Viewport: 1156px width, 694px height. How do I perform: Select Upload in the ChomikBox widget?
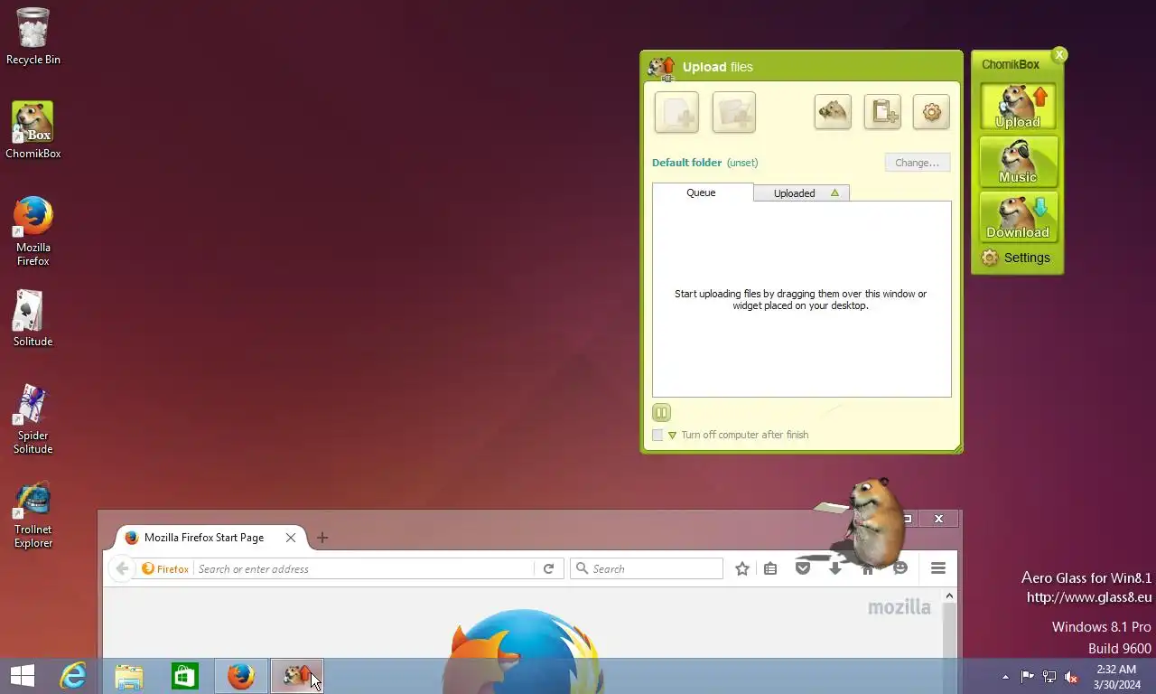click(1018, 108)
